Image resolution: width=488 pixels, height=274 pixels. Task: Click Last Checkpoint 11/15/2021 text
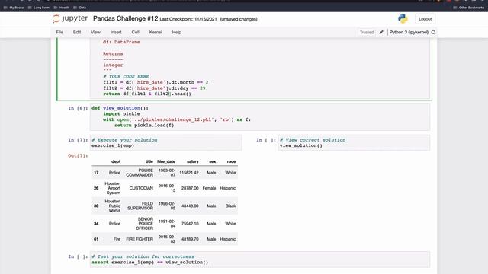[188, 19]
